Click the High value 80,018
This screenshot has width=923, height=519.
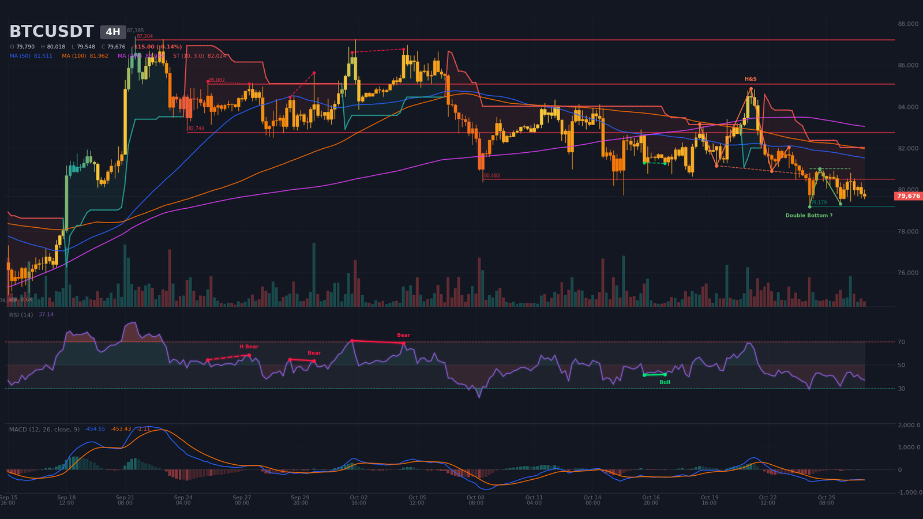[56, 47]
